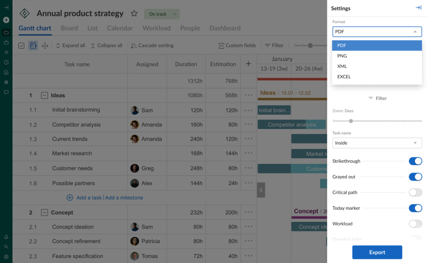
Task: Open the Dashboard tab
Action: coord(225,28)
